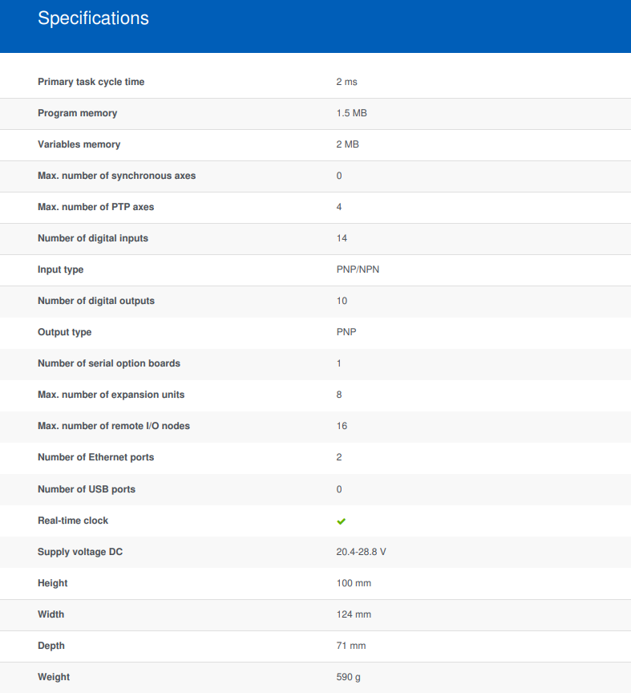631x693 pixels.
Task: Select 'Primary task cycle time' label
Action: point(91,82)
